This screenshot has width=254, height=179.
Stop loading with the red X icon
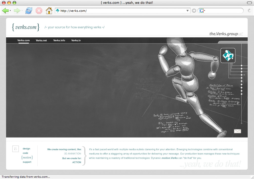coord(39,11)
